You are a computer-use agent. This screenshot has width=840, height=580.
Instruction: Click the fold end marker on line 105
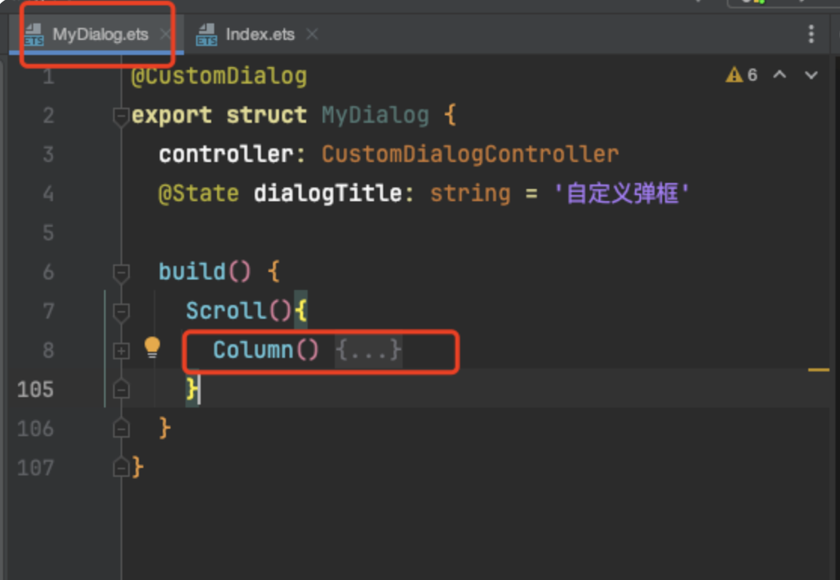click(x=121, y=389)
